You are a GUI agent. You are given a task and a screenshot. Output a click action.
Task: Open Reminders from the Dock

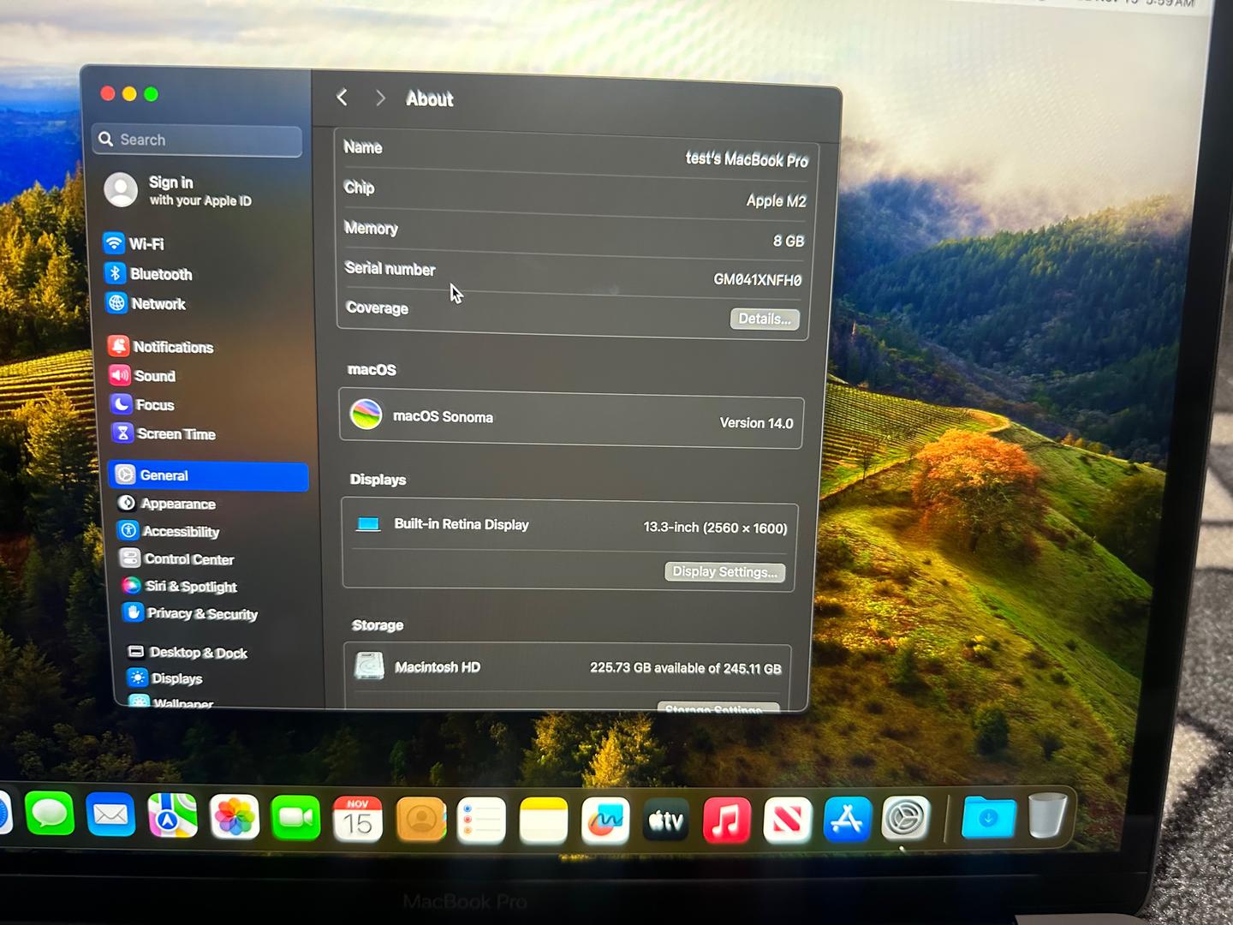click(x=481, y=821)
